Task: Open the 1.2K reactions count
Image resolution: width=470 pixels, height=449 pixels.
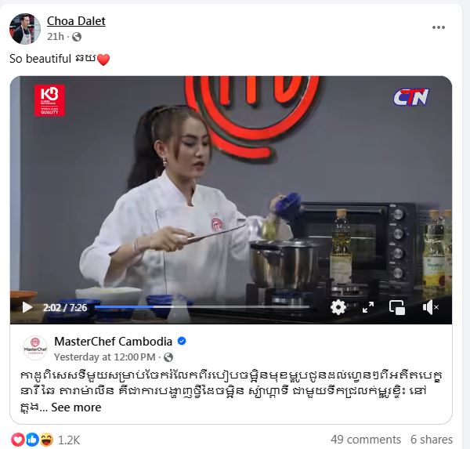Action: [x=69, y=440]
